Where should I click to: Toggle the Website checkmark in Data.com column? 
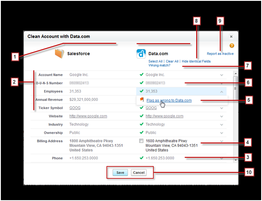[141, 116]
